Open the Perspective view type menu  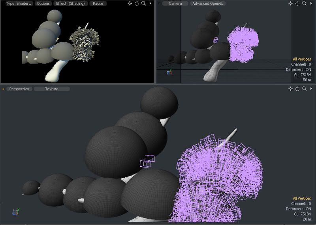click(19, 89)
